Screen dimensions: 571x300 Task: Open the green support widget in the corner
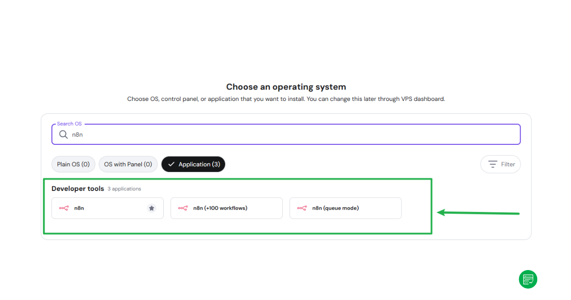[x=528, y=279]
